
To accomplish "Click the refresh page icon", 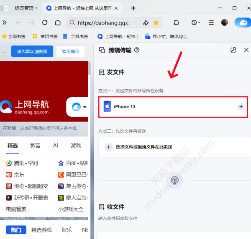I will 45,23.
